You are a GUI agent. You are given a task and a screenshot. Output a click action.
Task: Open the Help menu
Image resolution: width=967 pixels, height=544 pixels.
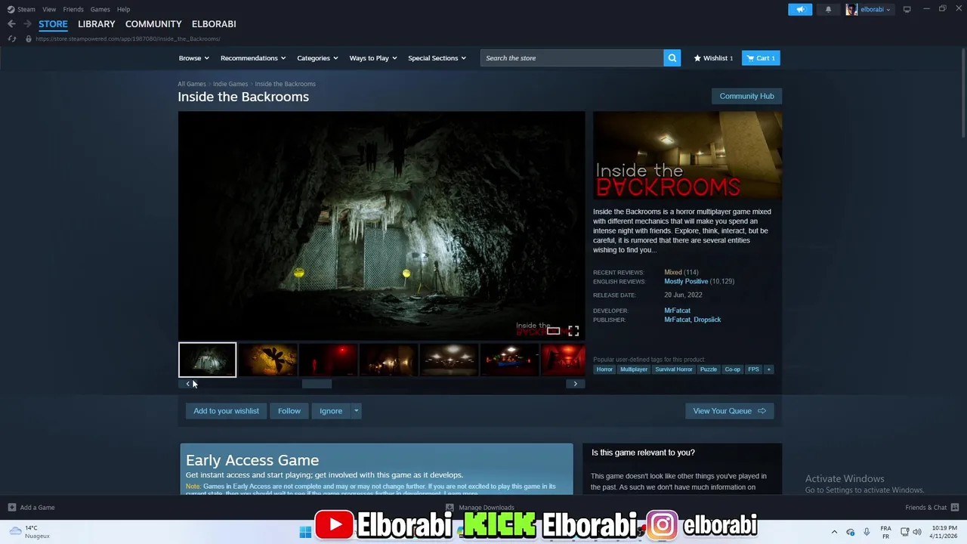123,9
